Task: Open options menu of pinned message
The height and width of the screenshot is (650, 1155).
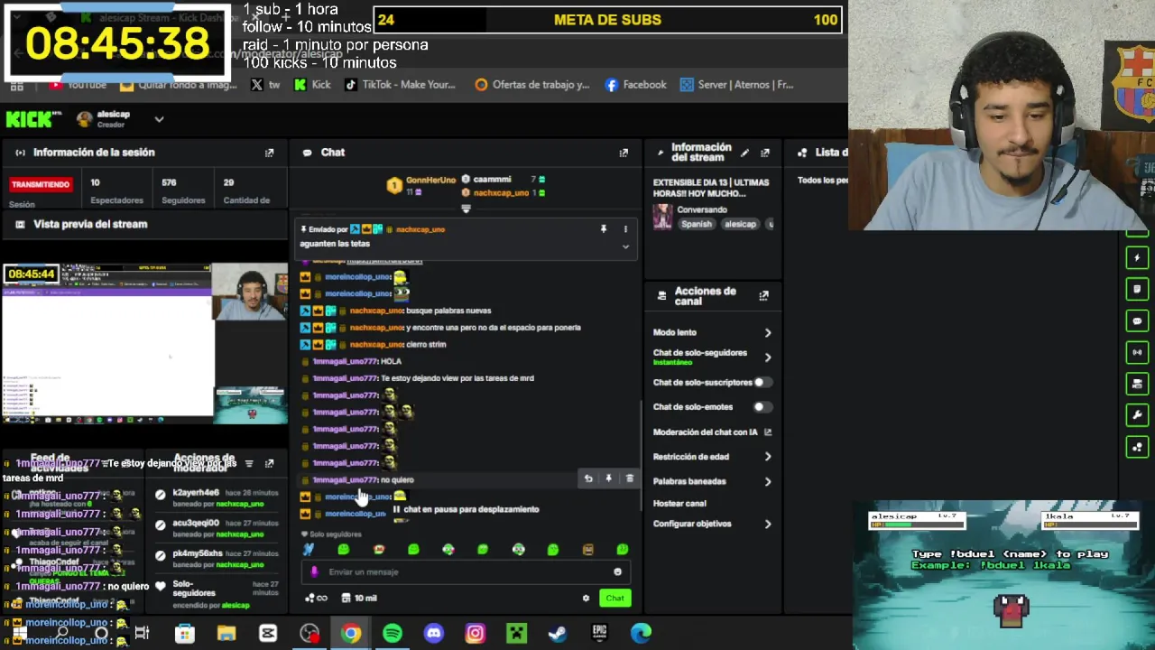Action: 625,229
